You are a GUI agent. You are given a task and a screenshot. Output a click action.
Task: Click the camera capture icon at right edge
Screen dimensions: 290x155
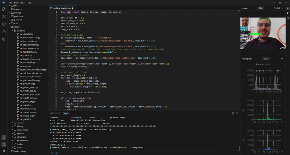288,9
